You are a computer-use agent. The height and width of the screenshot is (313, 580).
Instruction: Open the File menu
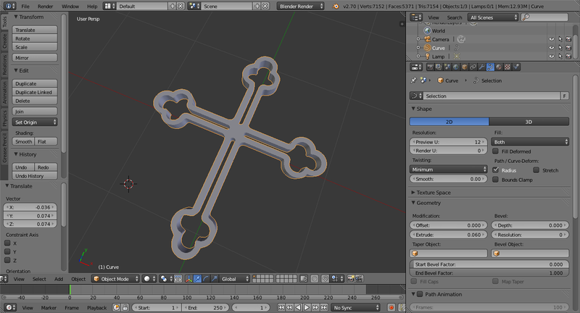click(25, 7)
